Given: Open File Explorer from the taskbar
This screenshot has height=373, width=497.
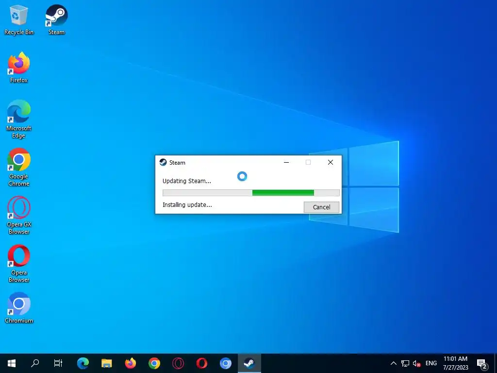Looking at the screenshot, I should tap(106, 363).
